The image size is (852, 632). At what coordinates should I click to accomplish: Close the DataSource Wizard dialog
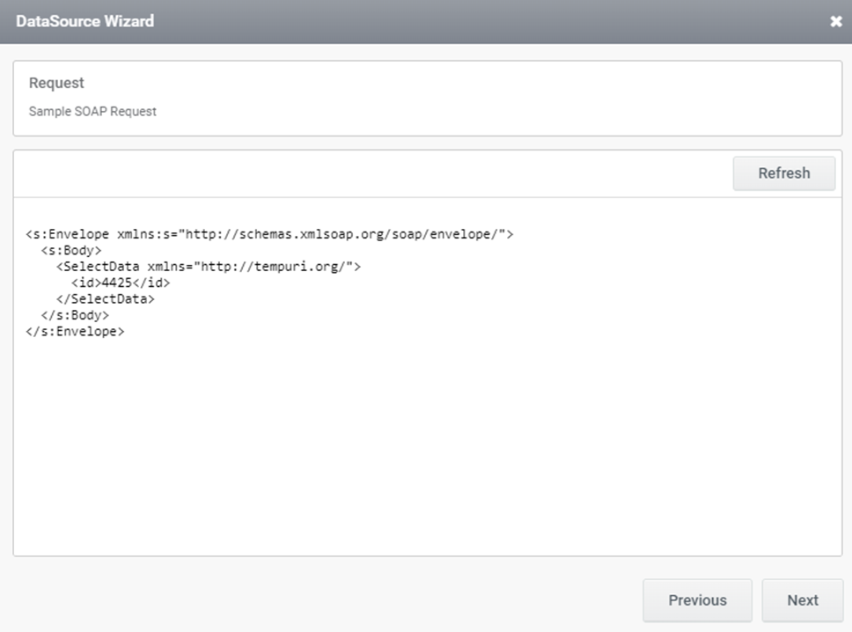click(835, 21)
